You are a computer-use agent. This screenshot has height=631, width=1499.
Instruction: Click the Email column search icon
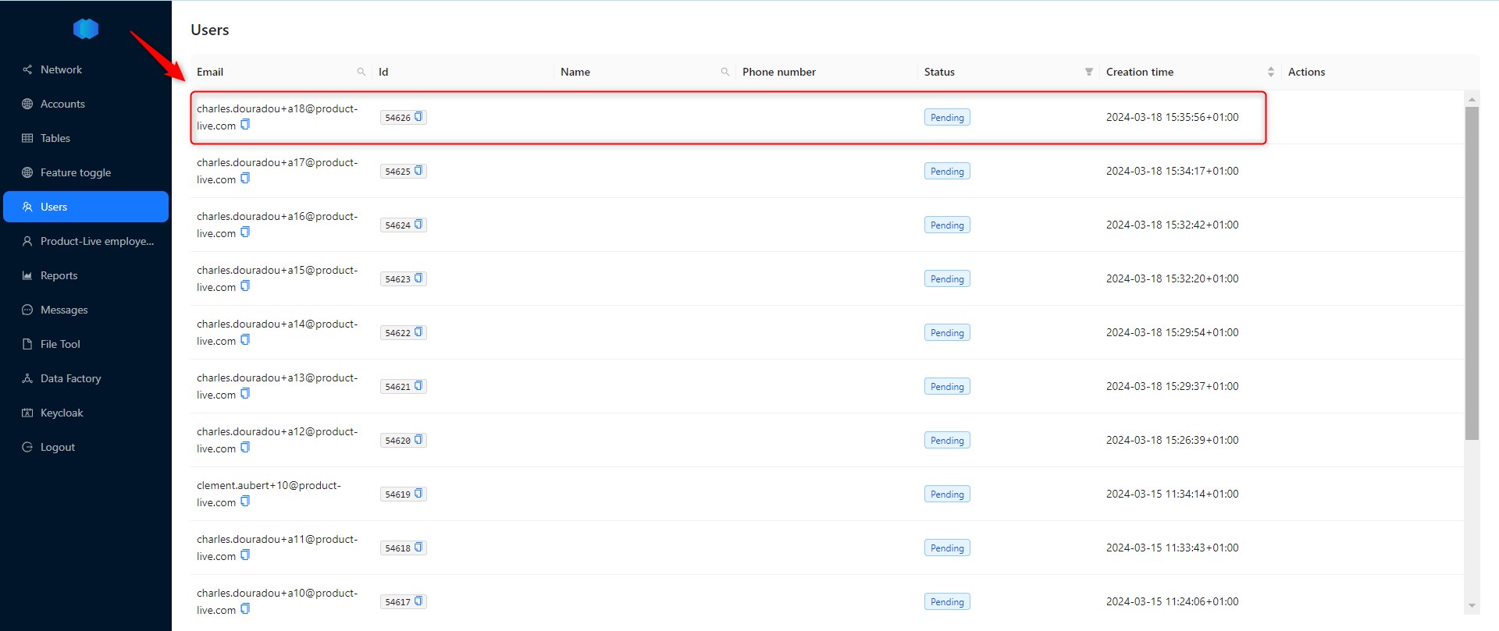(361, 72)
